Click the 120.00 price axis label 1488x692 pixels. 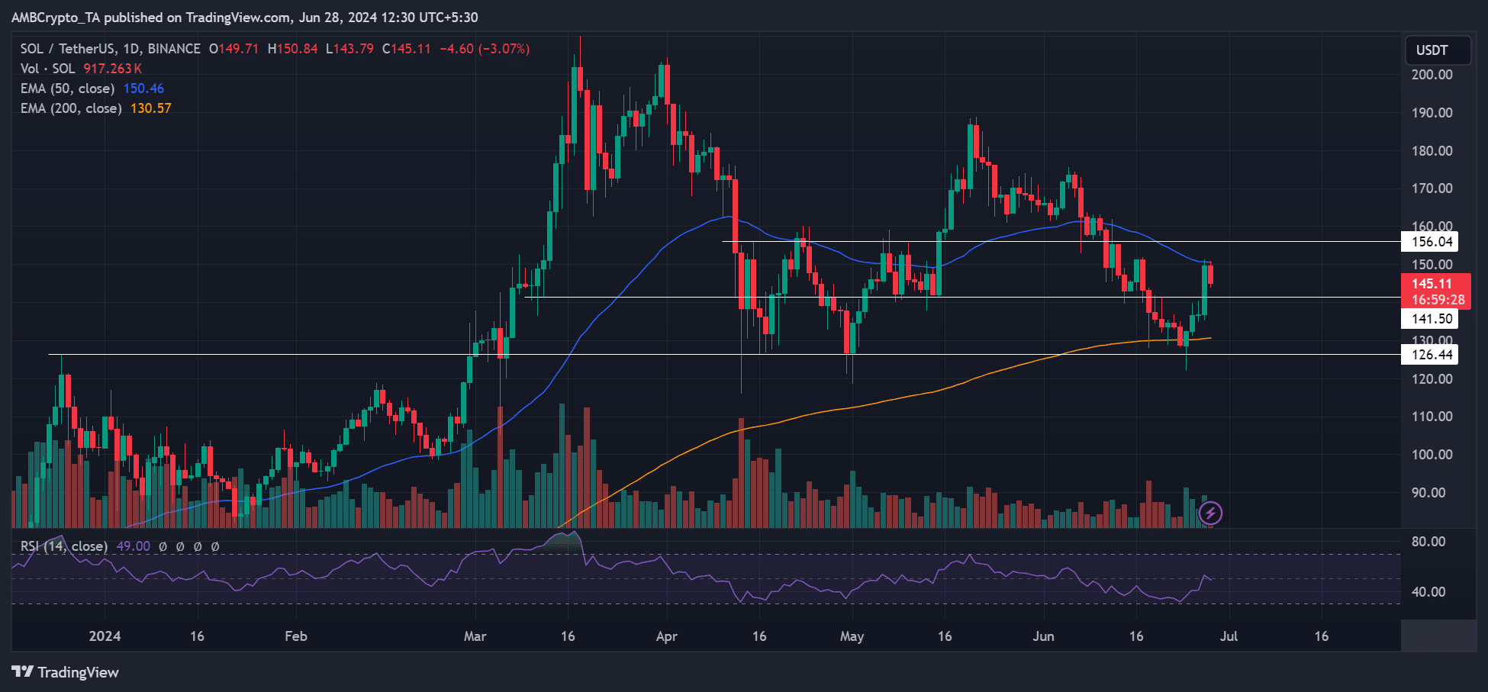pyautogui.click(x=1432, y=379)
